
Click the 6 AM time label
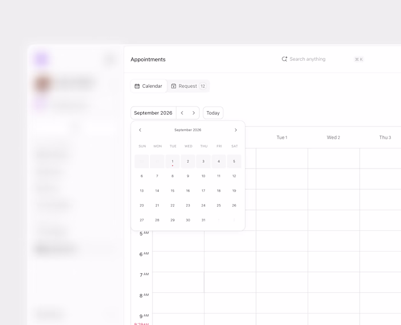click(x=144, y=254)
